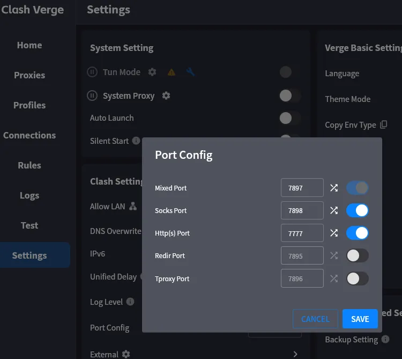Copy the Env Type icon

point(383,124)
